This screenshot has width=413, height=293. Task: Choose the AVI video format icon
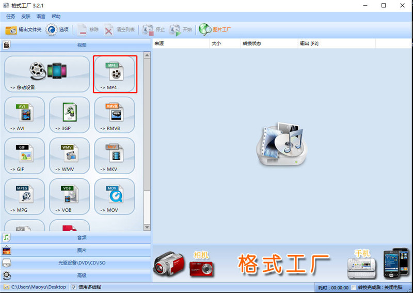tap(25, 114)
